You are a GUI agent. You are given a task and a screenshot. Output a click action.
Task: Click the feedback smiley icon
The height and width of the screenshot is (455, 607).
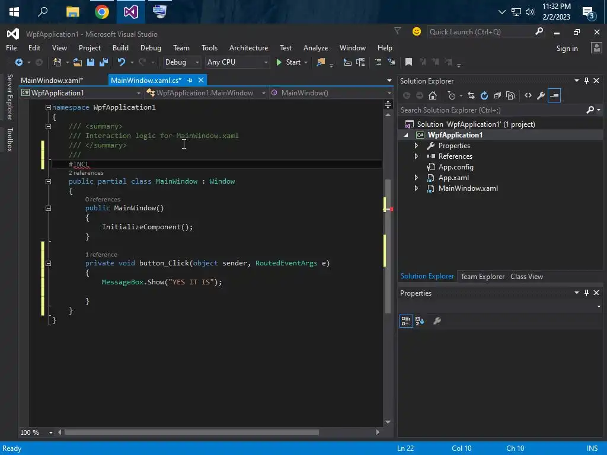417,31
